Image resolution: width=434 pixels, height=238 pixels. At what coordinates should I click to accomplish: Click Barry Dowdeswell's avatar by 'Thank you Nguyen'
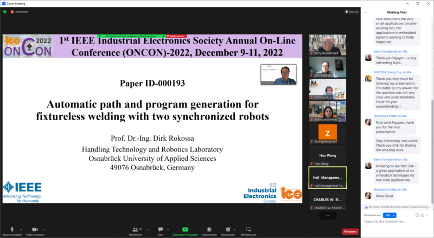click(x=368, y=58)
